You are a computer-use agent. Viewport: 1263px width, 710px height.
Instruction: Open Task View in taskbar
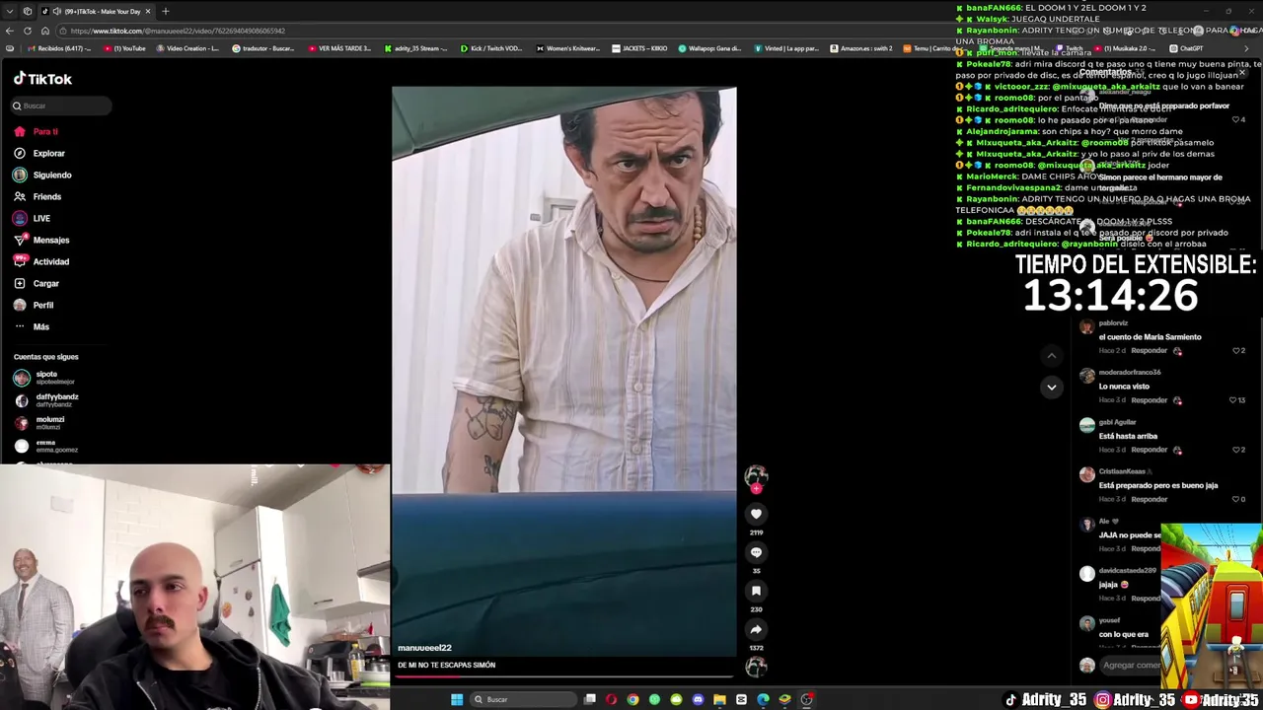590,700
